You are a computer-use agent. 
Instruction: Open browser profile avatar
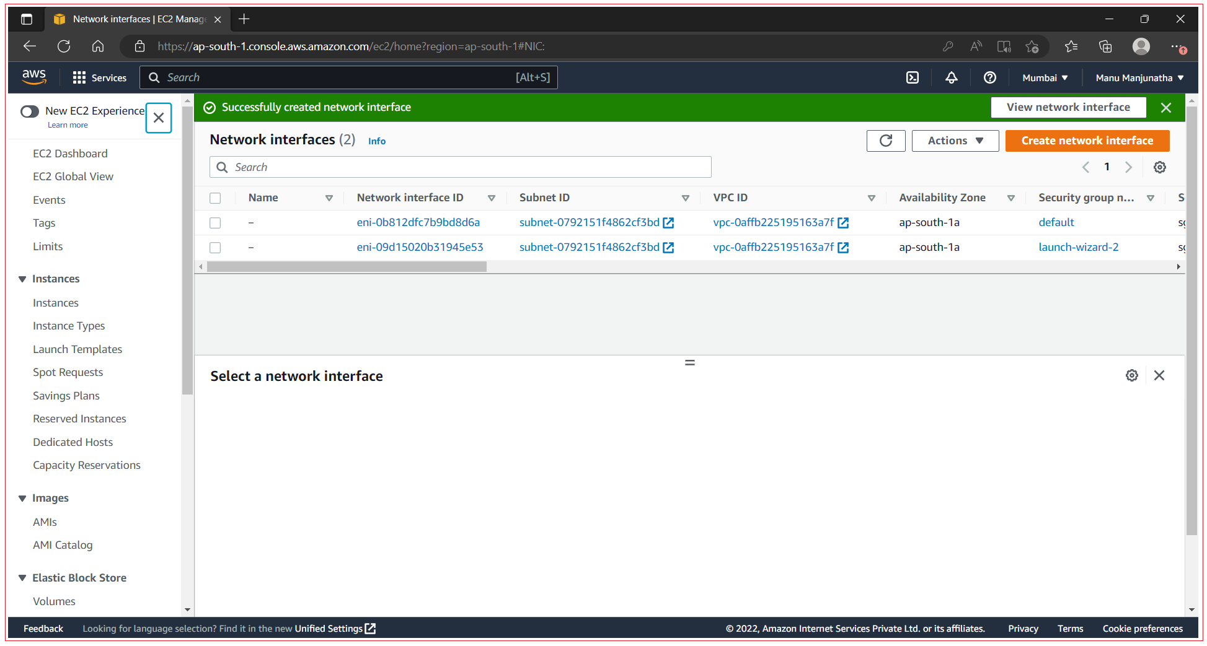[1141, 46]
